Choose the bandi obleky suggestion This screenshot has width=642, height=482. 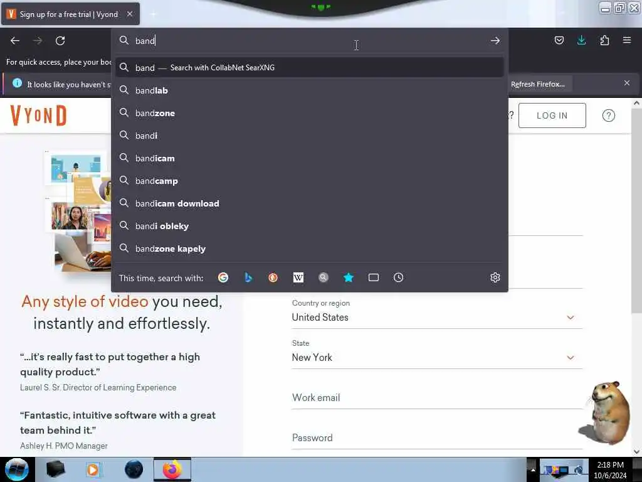pyautogui.click(x=310, y=226)
